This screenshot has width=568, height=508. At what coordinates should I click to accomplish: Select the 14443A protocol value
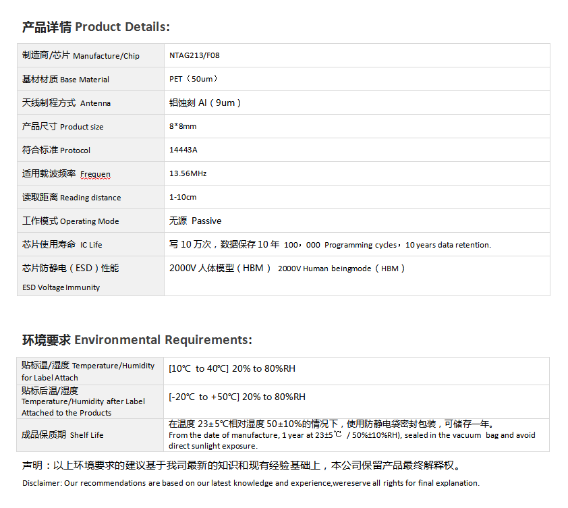(x=183, y=150)
